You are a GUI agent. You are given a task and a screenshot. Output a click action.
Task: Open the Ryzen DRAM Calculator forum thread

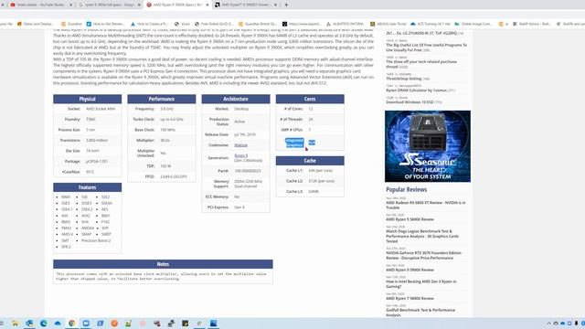click(417, 90)
